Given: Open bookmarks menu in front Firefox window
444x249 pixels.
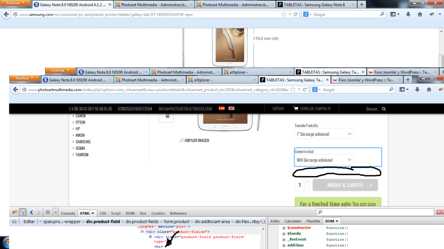Looking at the screenshot, I should (404, 89).
